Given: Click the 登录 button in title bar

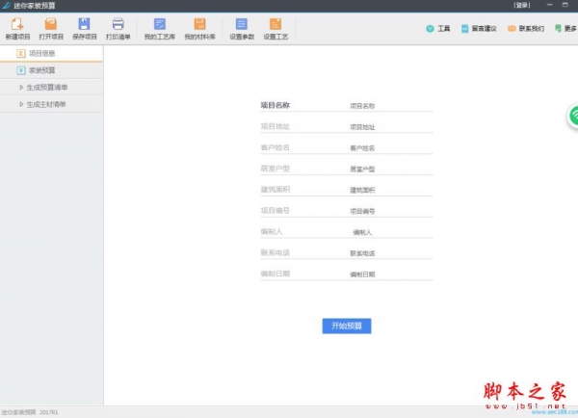Looking at the screenshot, I should point(522,5).
